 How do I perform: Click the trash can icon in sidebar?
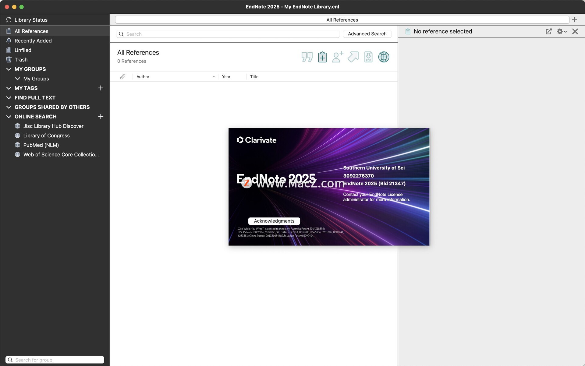pos(9,60)
